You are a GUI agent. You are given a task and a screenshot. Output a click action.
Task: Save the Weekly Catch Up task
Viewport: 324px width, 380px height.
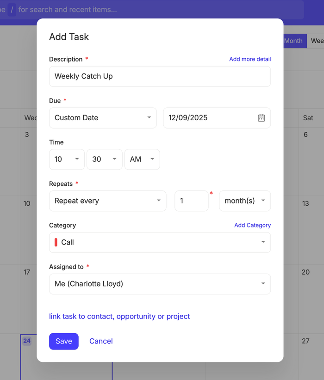coord(63,341)
